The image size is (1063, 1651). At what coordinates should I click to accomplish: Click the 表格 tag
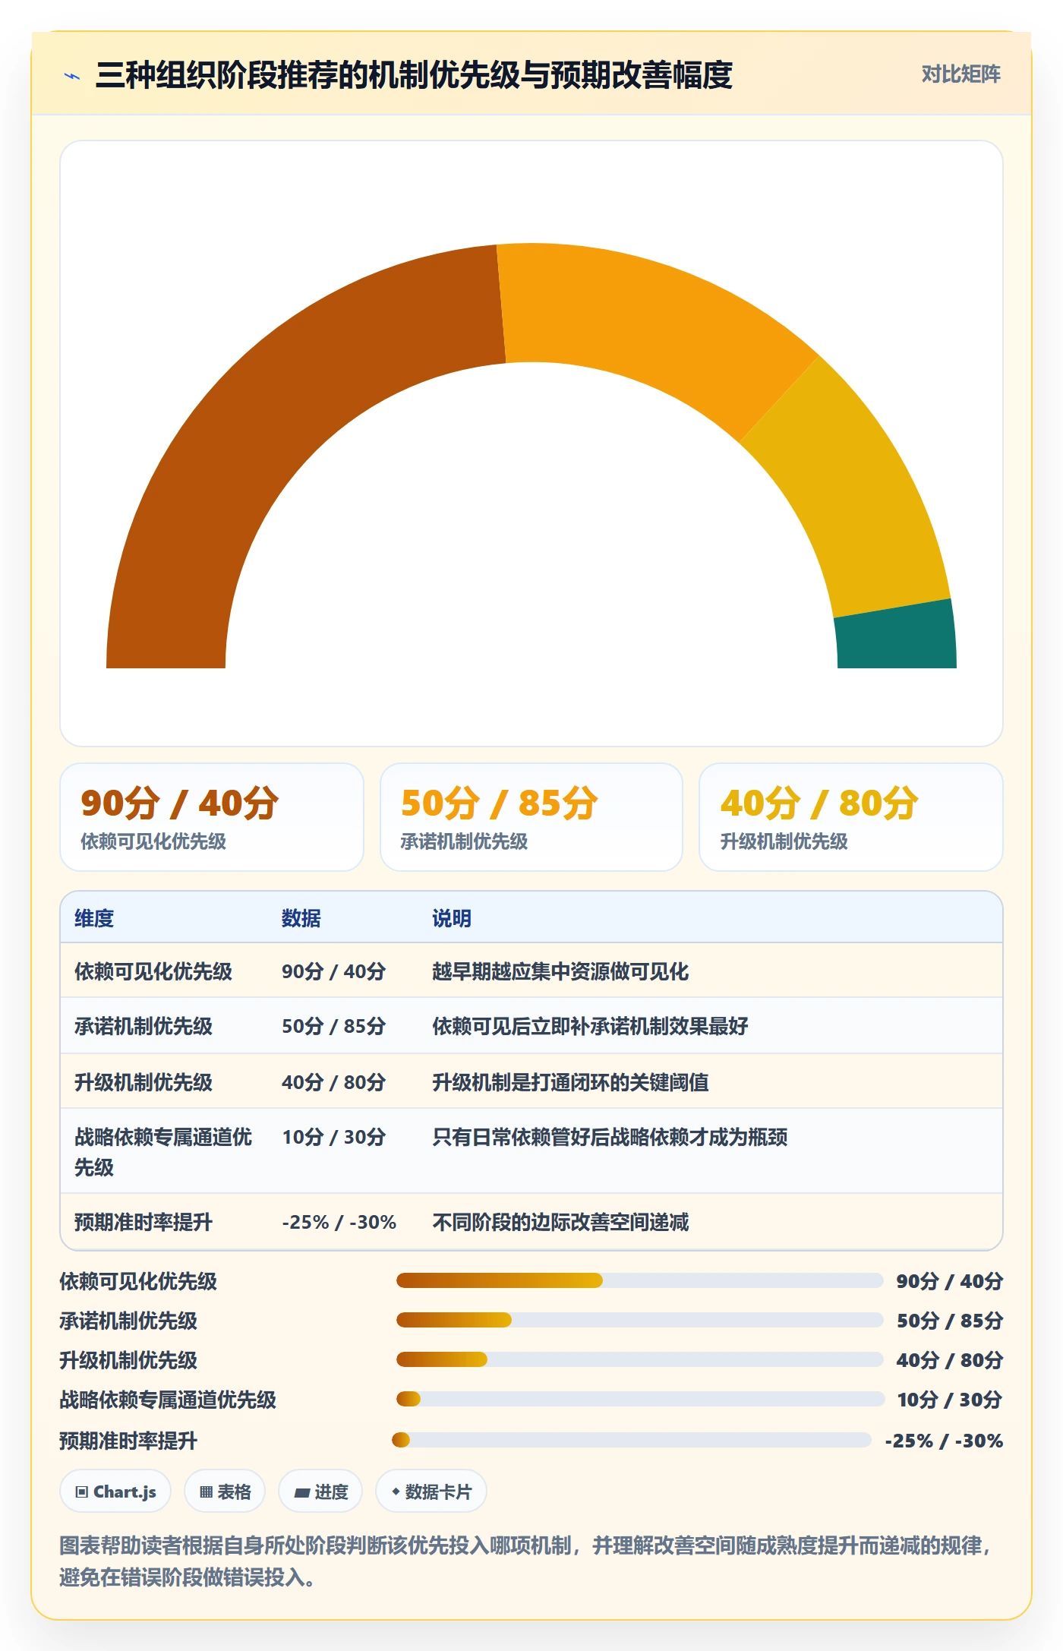tap(225, 1492)
